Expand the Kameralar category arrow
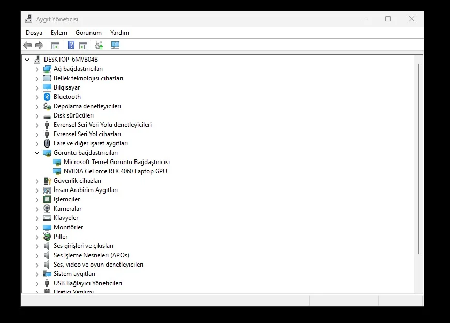The image size is (450, 323). [37, 209]
